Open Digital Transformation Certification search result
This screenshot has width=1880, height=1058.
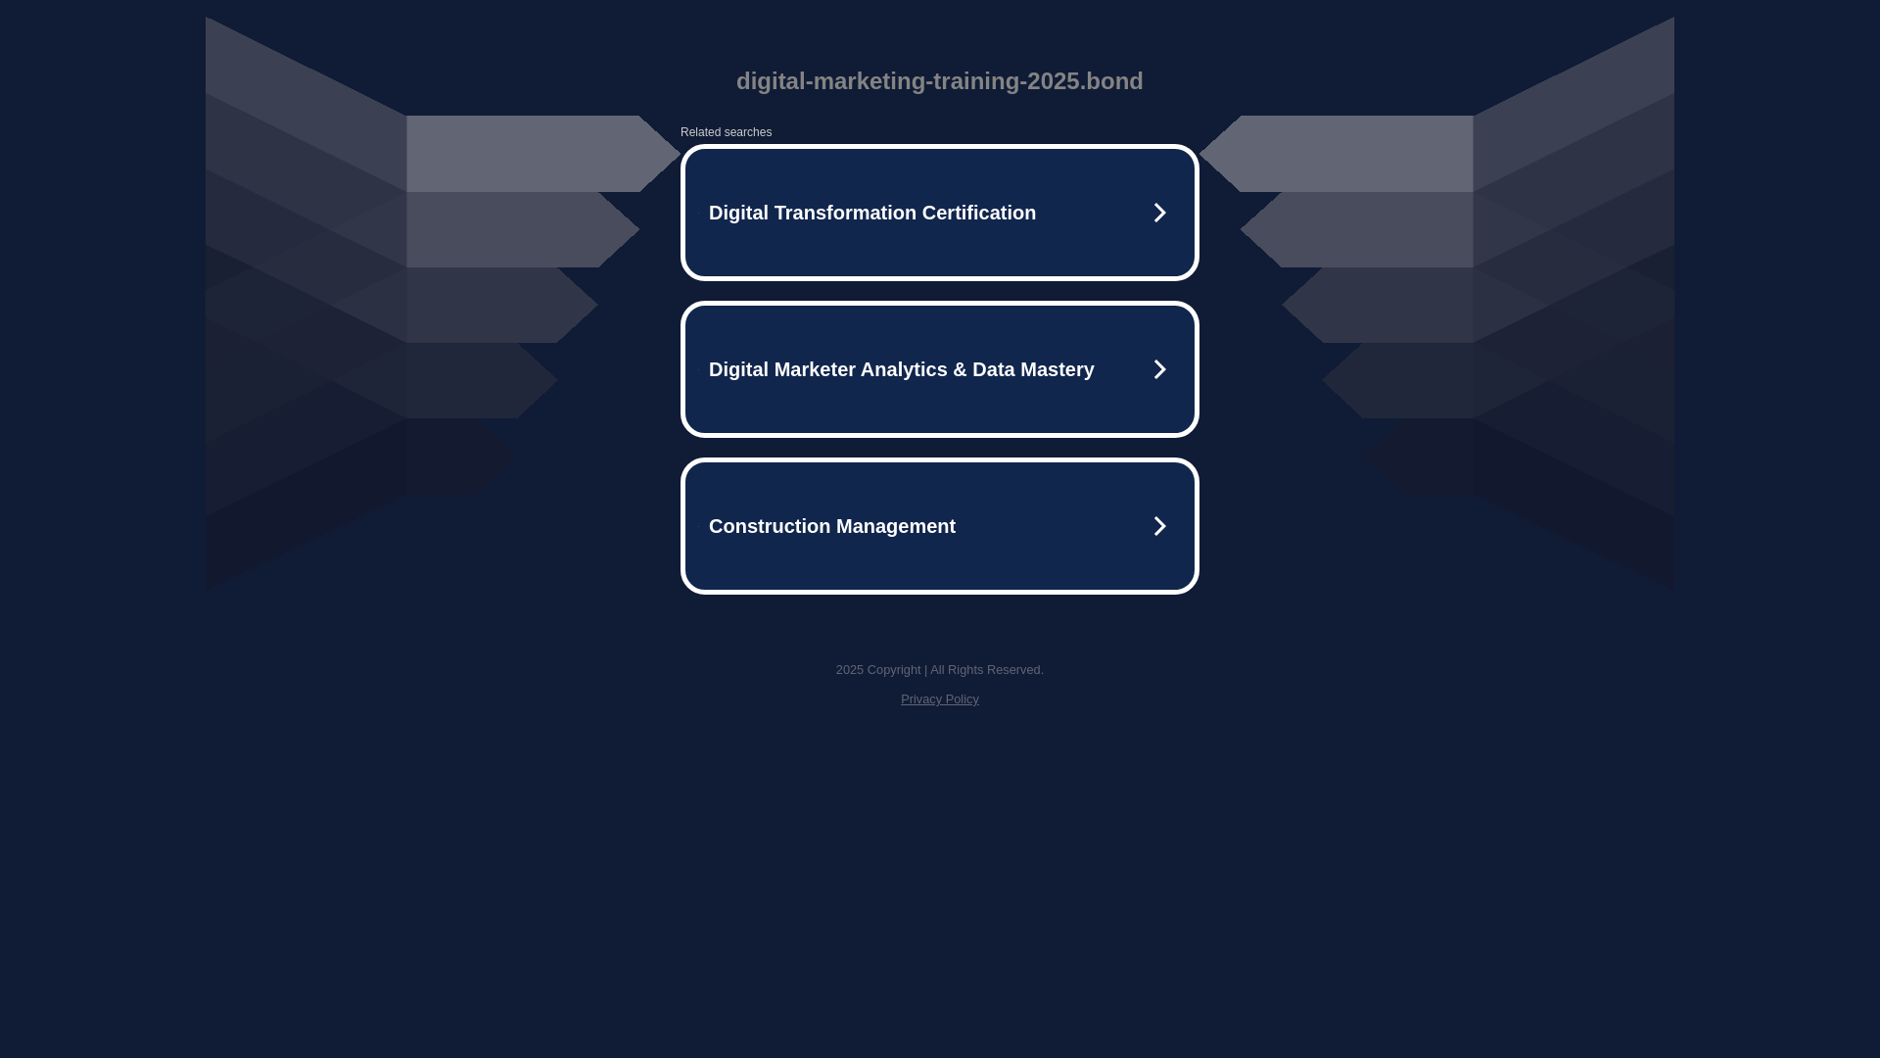[871, 213]
